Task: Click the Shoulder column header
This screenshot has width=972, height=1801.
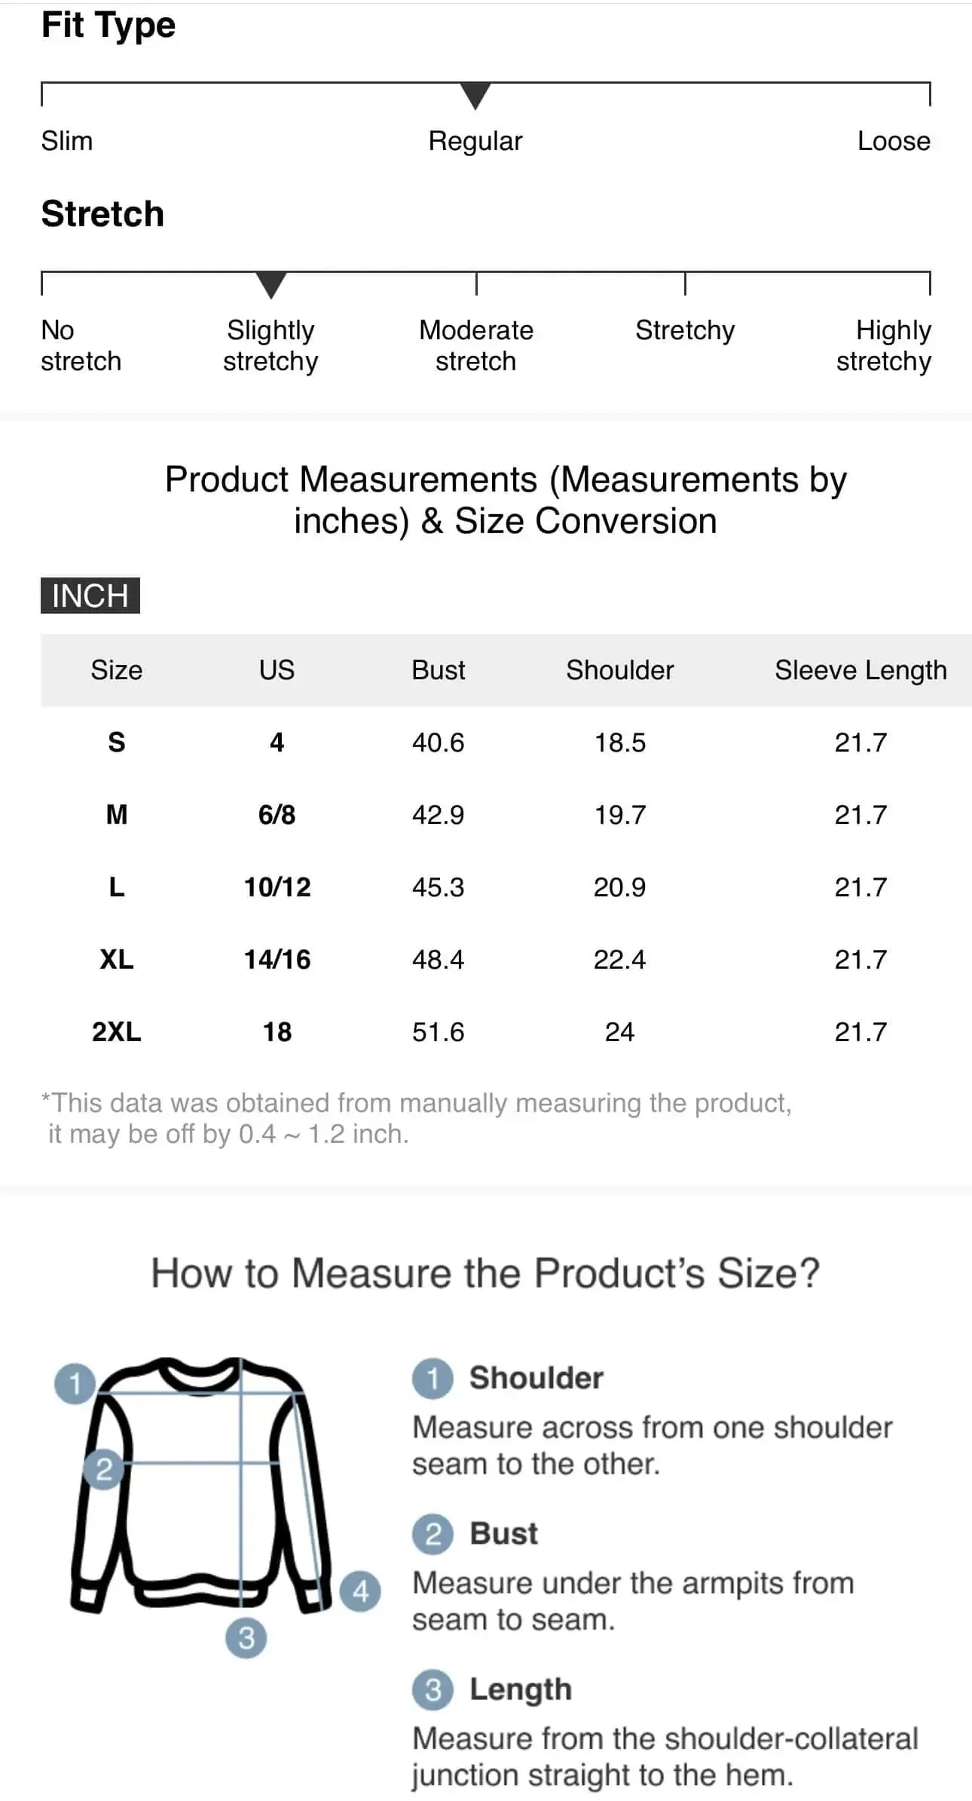Action: coord(620,670)
